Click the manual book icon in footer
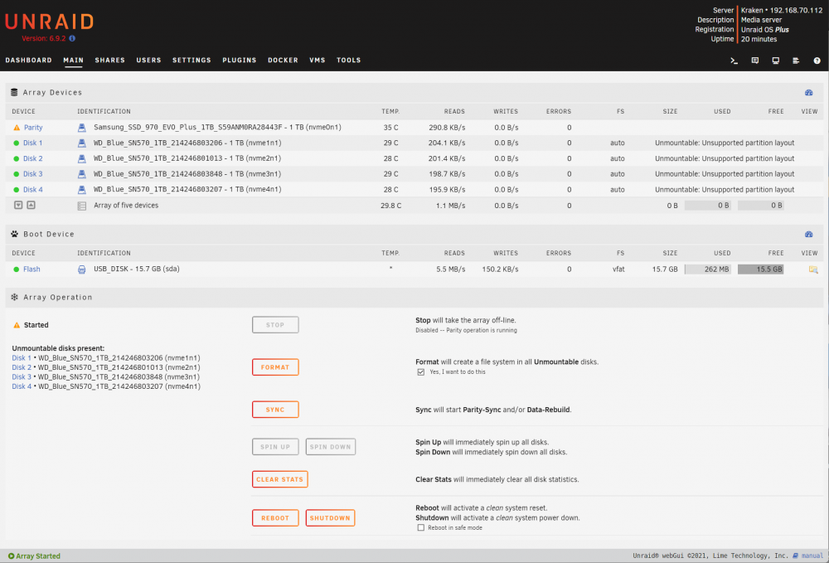 (796, 556)
